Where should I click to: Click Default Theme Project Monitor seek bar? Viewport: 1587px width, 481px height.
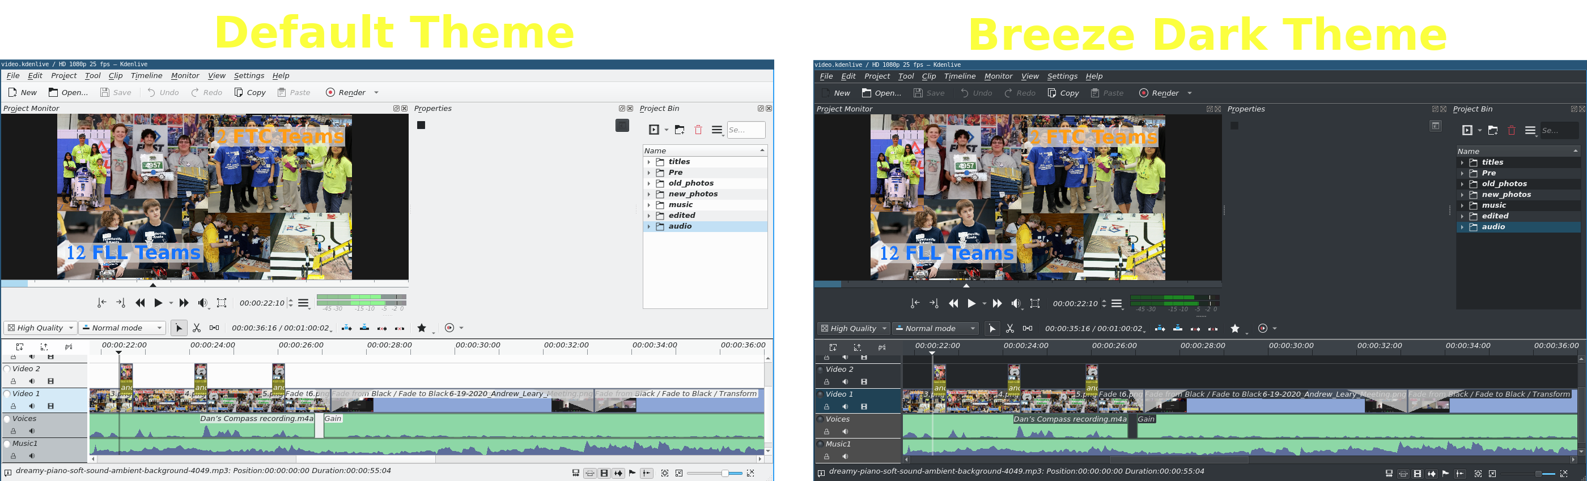(x=205, y=284)
